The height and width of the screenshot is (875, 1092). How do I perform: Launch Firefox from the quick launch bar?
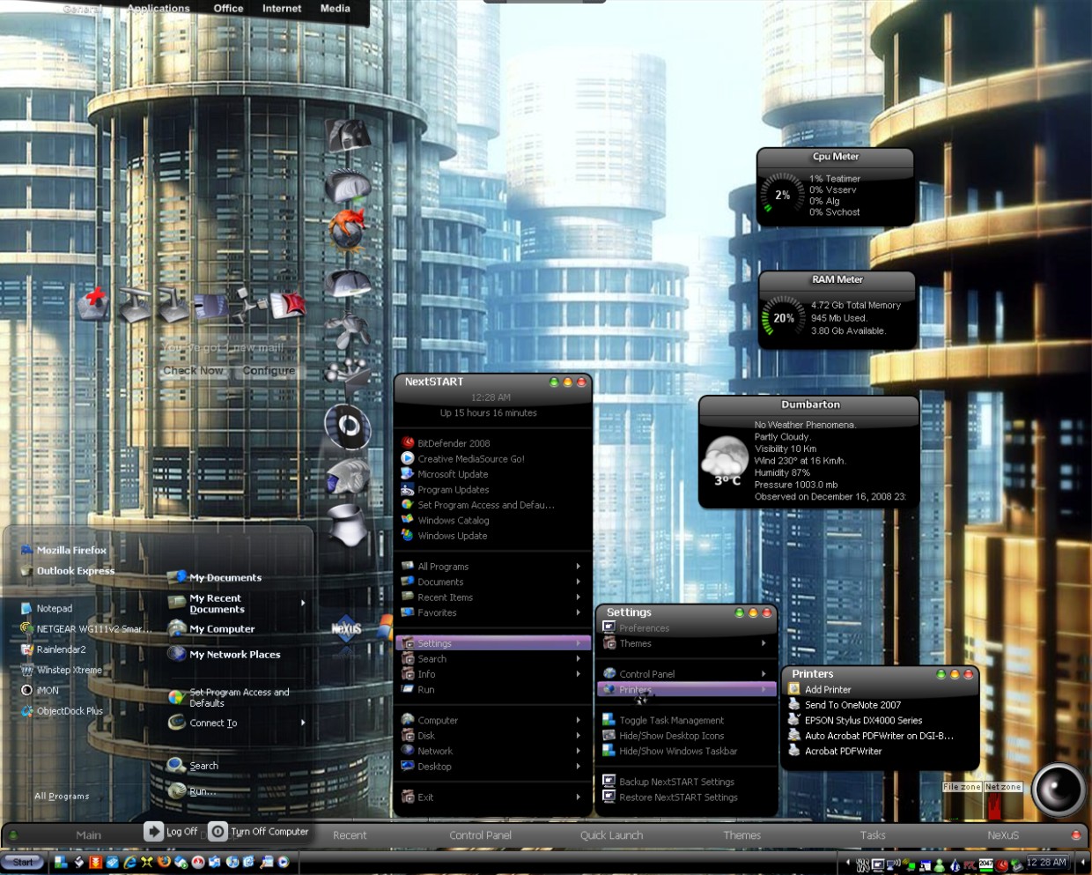pos(164,862)
